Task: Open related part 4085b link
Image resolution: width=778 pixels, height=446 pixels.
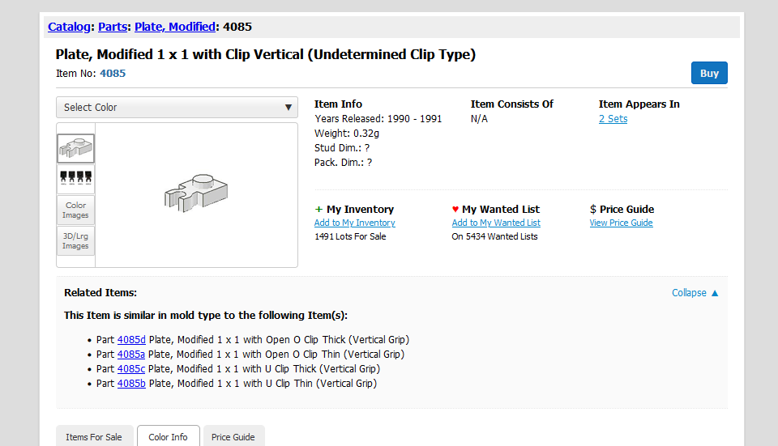Action: (131, 384)
